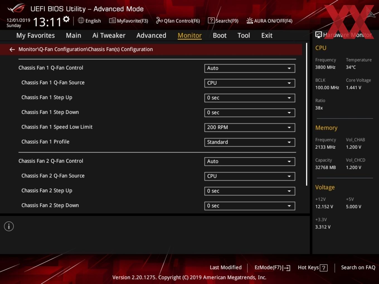Switch to the Ai Tweaker tab
The height and width of the screenshot is (284, 379).
coord(109,35)
